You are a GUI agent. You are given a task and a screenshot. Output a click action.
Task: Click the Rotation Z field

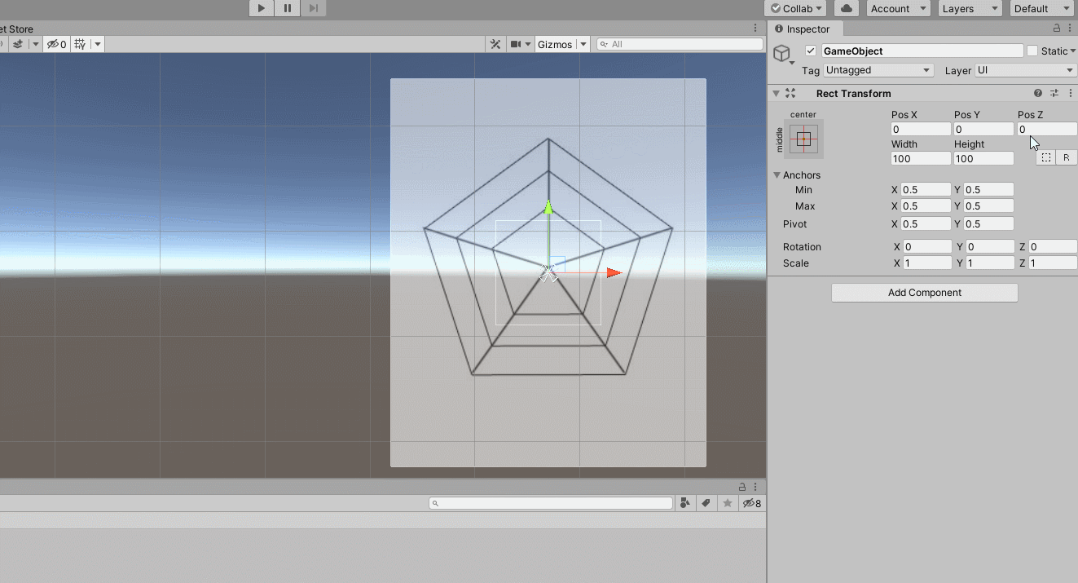1053,246
